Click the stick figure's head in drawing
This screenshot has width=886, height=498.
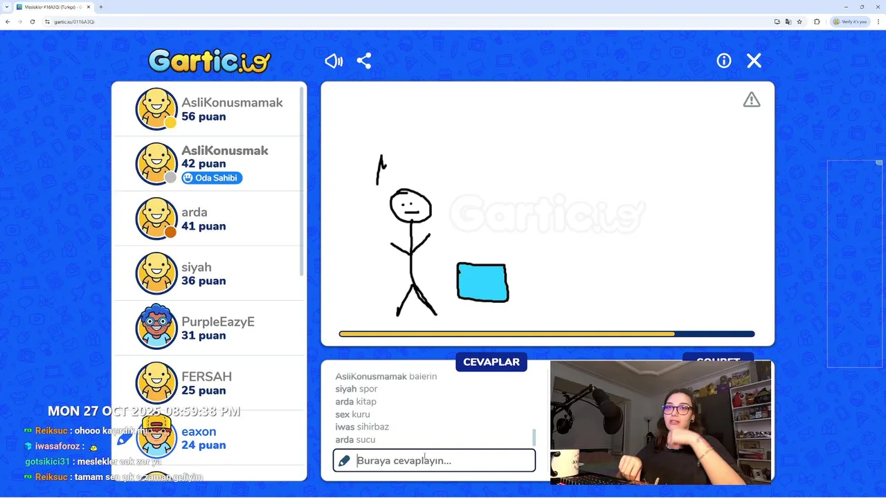click(x=410, y=206)
